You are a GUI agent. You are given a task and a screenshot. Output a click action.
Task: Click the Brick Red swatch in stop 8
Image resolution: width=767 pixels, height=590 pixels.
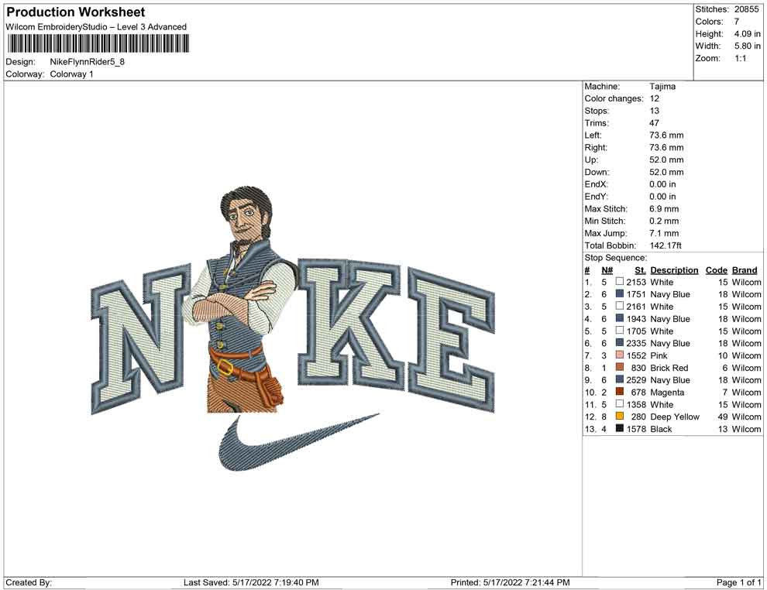coord(619,367)
